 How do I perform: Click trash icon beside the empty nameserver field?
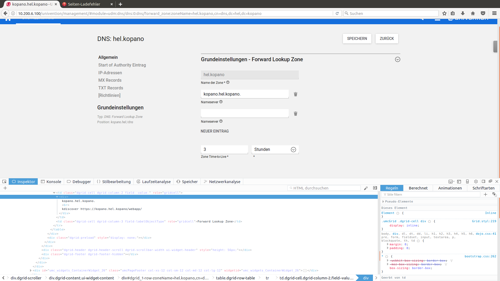coord(295,114)
